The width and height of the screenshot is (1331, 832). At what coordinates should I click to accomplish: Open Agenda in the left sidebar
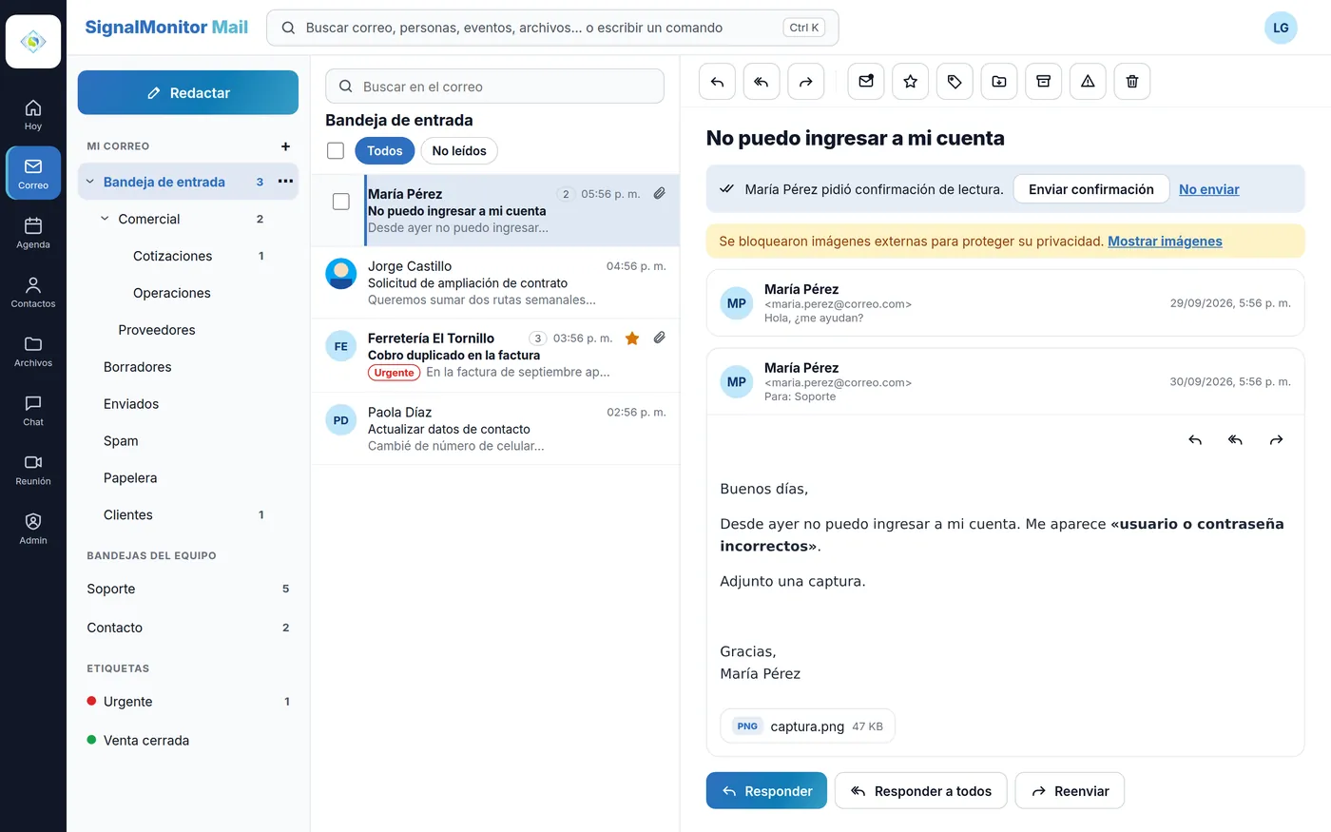coord(33,232)
